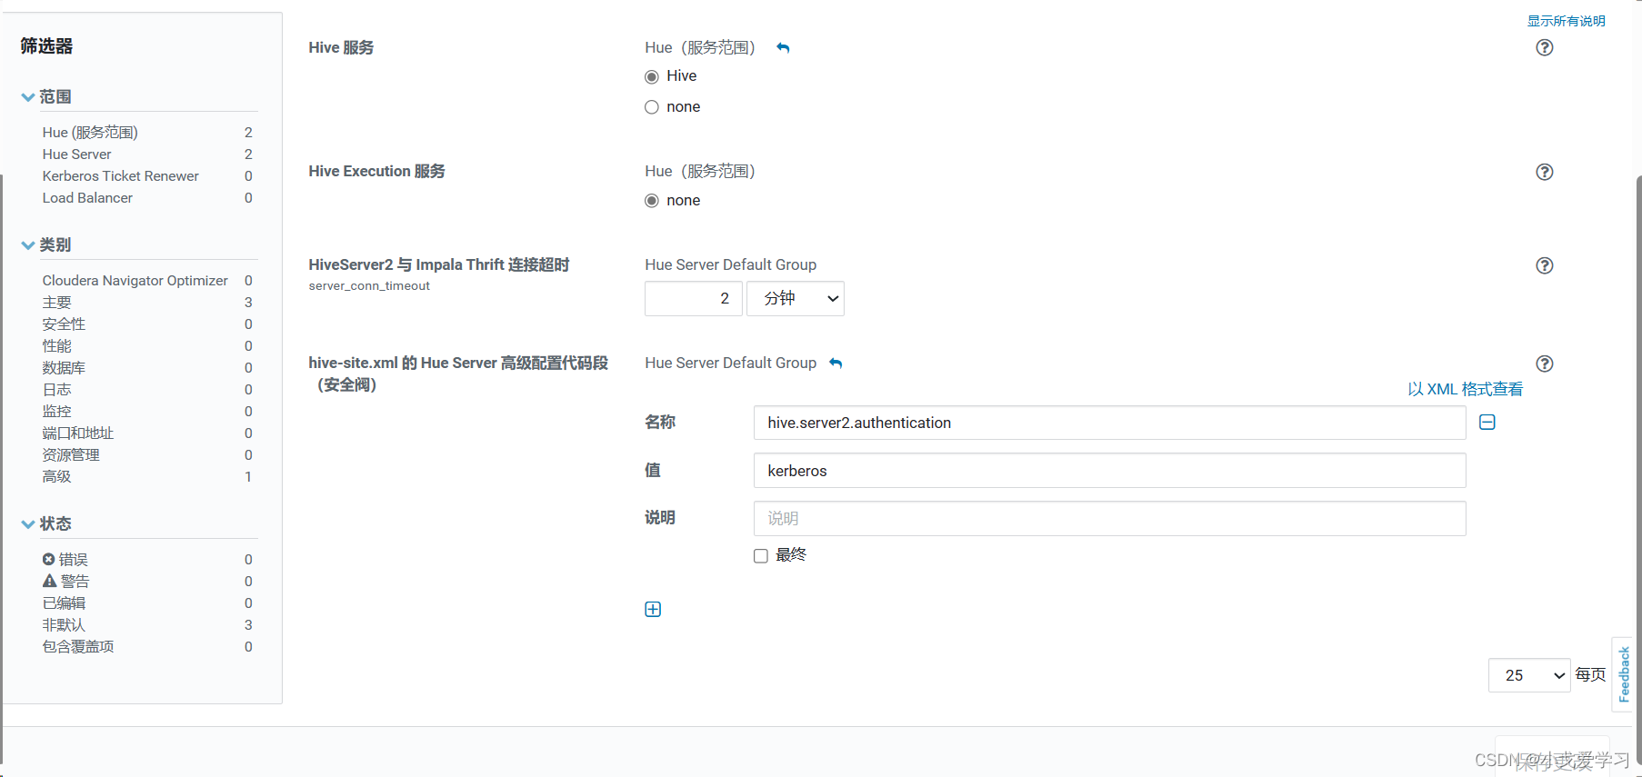The width and height of the screenshot is (1642, 777).
Task: Filter by Kerberos Ticket Renewer scope
Action: 120,176
